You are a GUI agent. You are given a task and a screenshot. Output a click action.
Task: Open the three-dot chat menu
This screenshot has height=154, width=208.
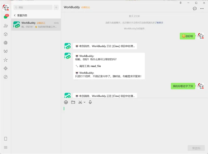tap(202, 9)
